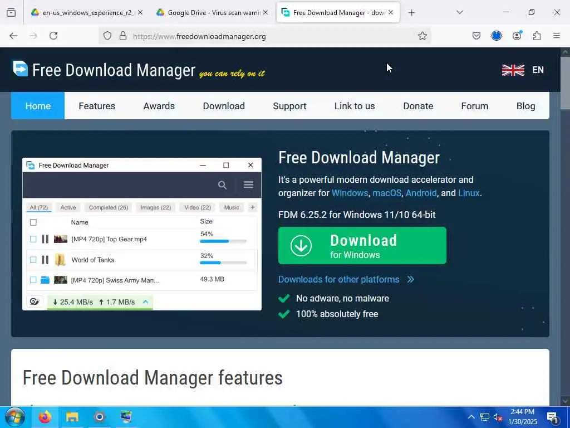The height and width of the screenshot is (428, 570).
Task: Expand speed panel chevron in preview
Action: click(x=145, y=301)
